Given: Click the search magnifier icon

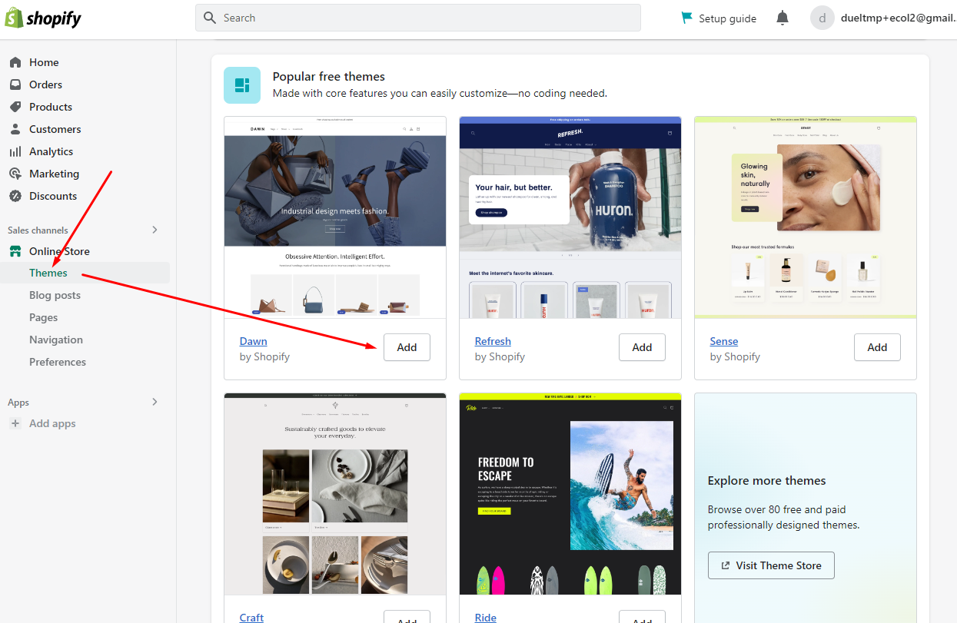Looking at the screenshot, I should pyautogui.click(x=210, y=18).
